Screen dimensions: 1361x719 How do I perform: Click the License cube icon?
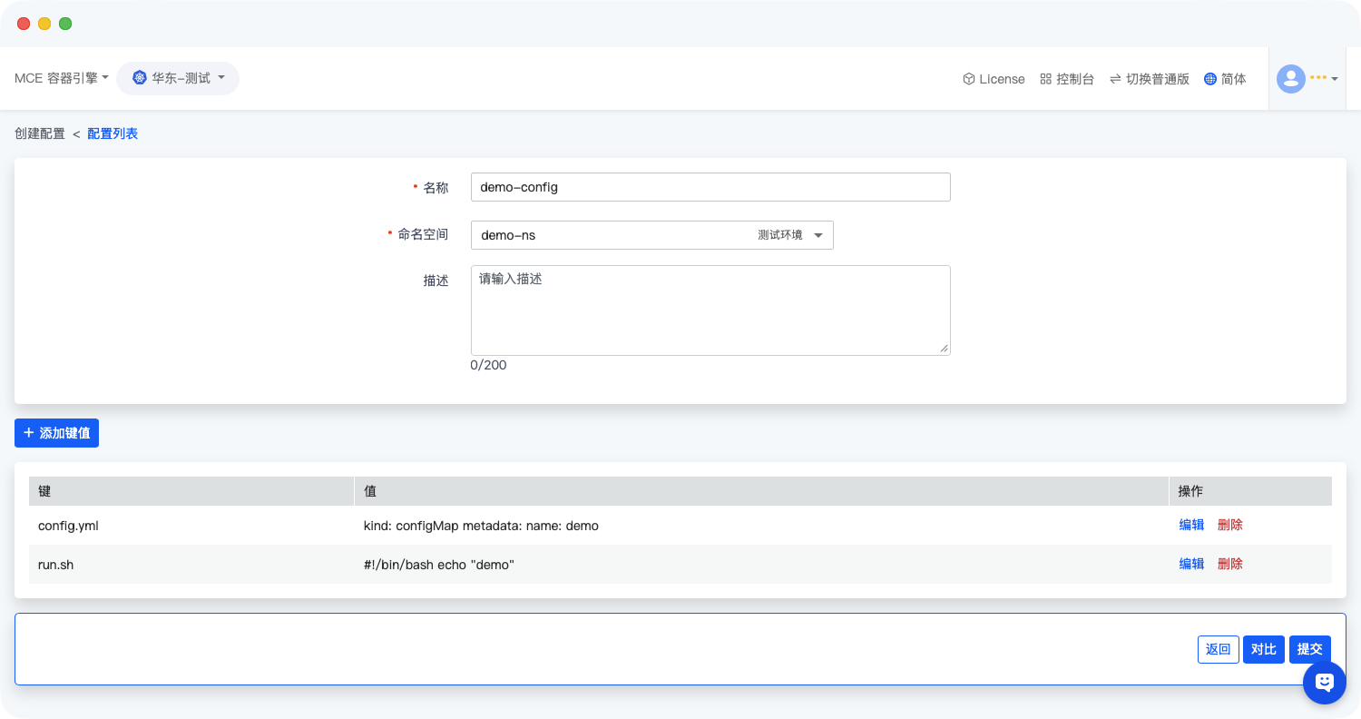click(968, 79)
